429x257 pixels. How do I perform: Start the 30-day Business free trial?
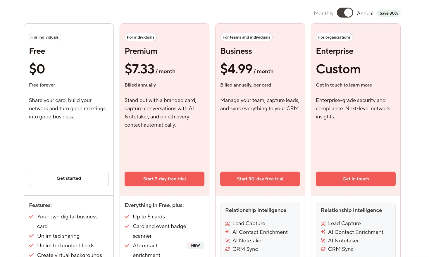point(260,179)
